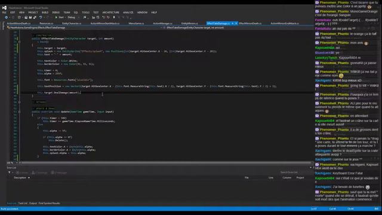Toggle the Warnings filter in Error List
This screenshot has width=382, height=215.
coord(39,173)
